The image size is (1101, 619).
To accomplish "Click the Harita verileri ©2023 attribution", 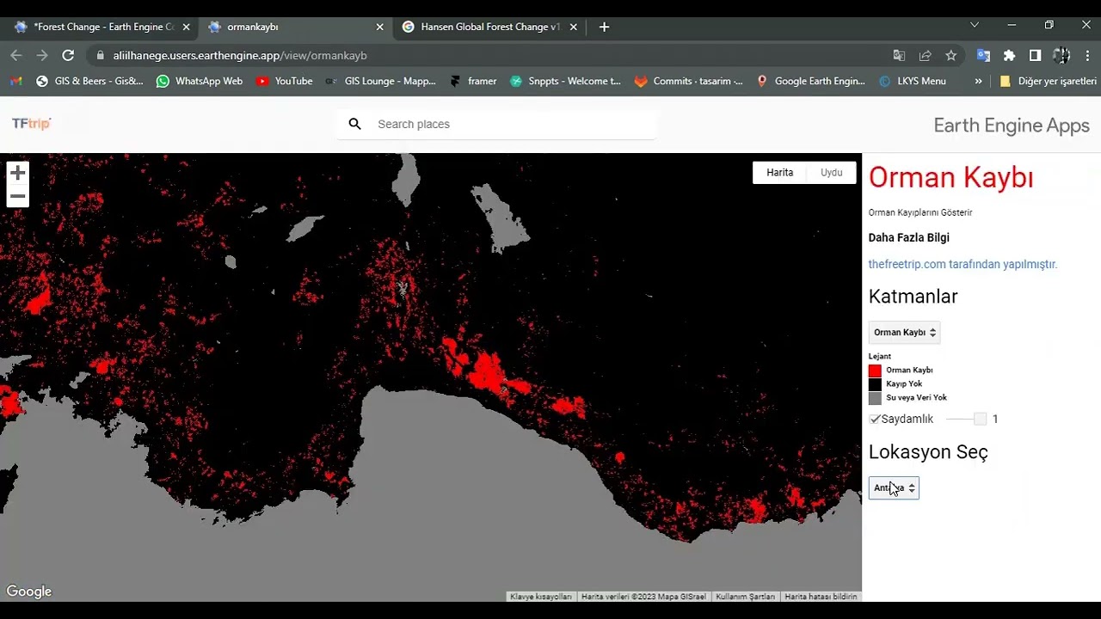I will [643, 597].
